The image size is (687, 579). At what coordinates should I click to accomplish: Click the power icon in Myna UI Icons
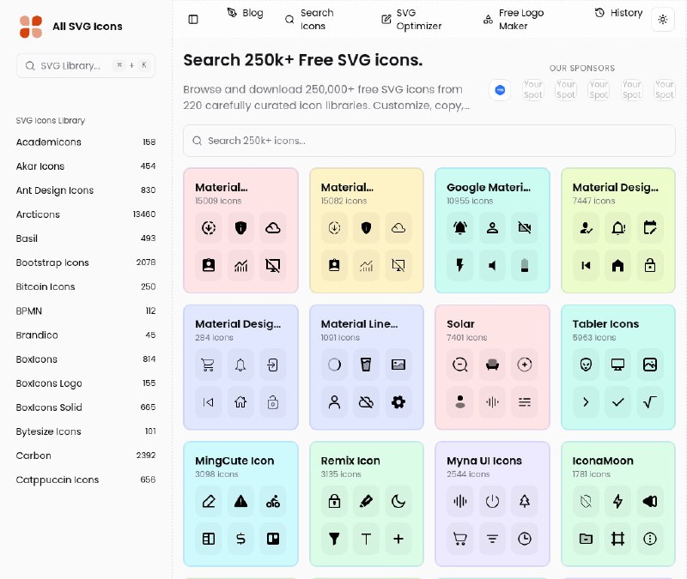(492, 502)
